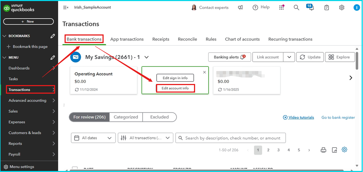Image resolution: width=363 pixels, height=172 pixels.
Task: Open the apps grid icon
Action: click(282, 8)
